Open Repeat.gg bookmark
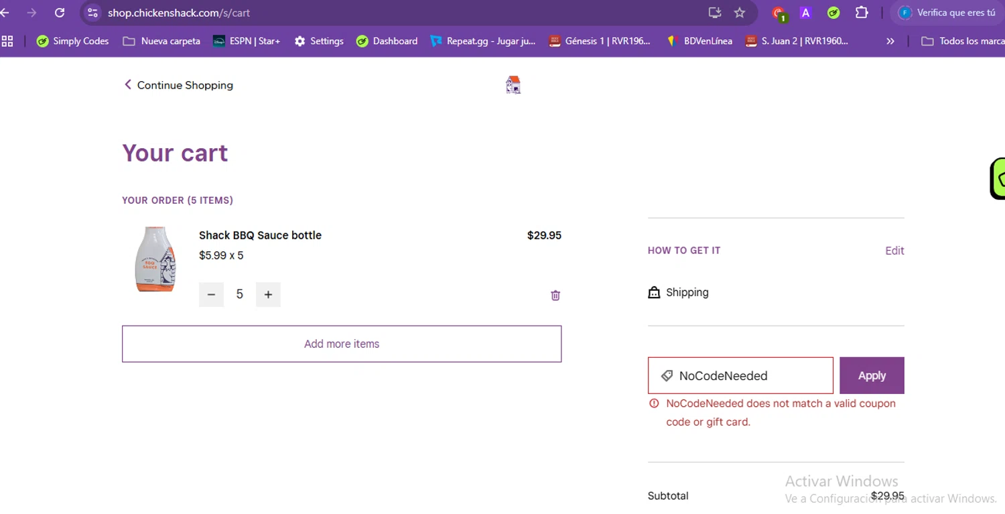This screenshot has width=1005, height=514. pos(483,41)
